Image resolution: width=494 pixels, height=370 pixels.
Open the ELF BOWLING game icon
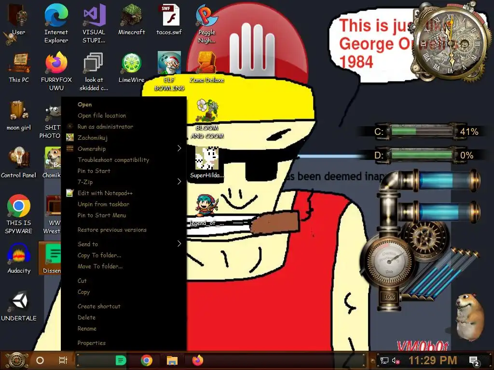pos(169,70)
